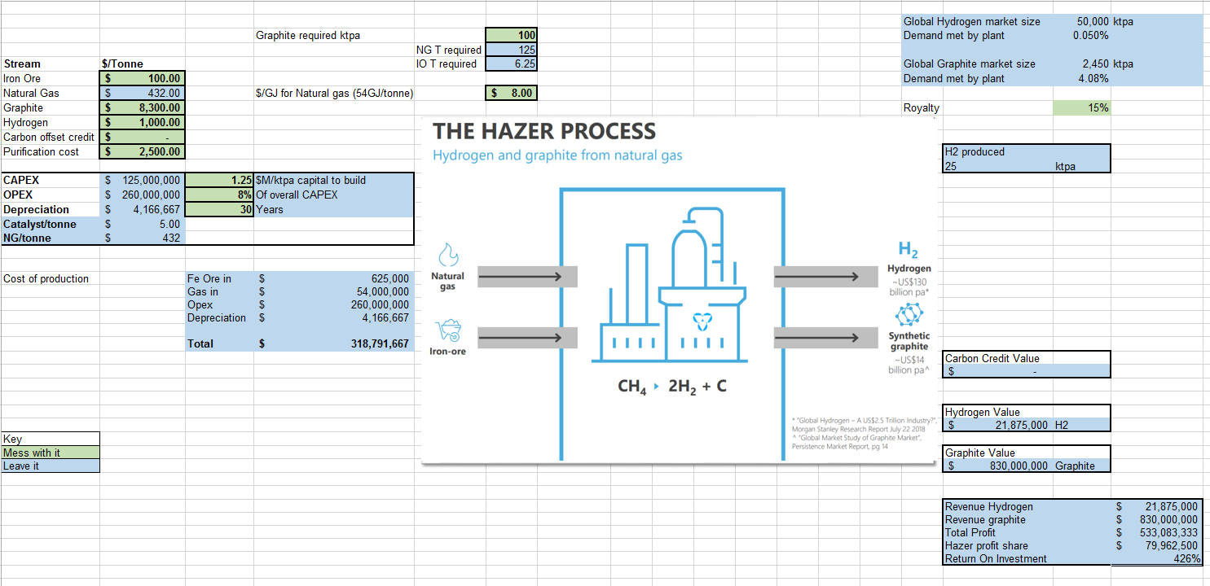Select the 30 Years depreciation cell
This screenshot has width=1210, height=586.
[219, 209]
